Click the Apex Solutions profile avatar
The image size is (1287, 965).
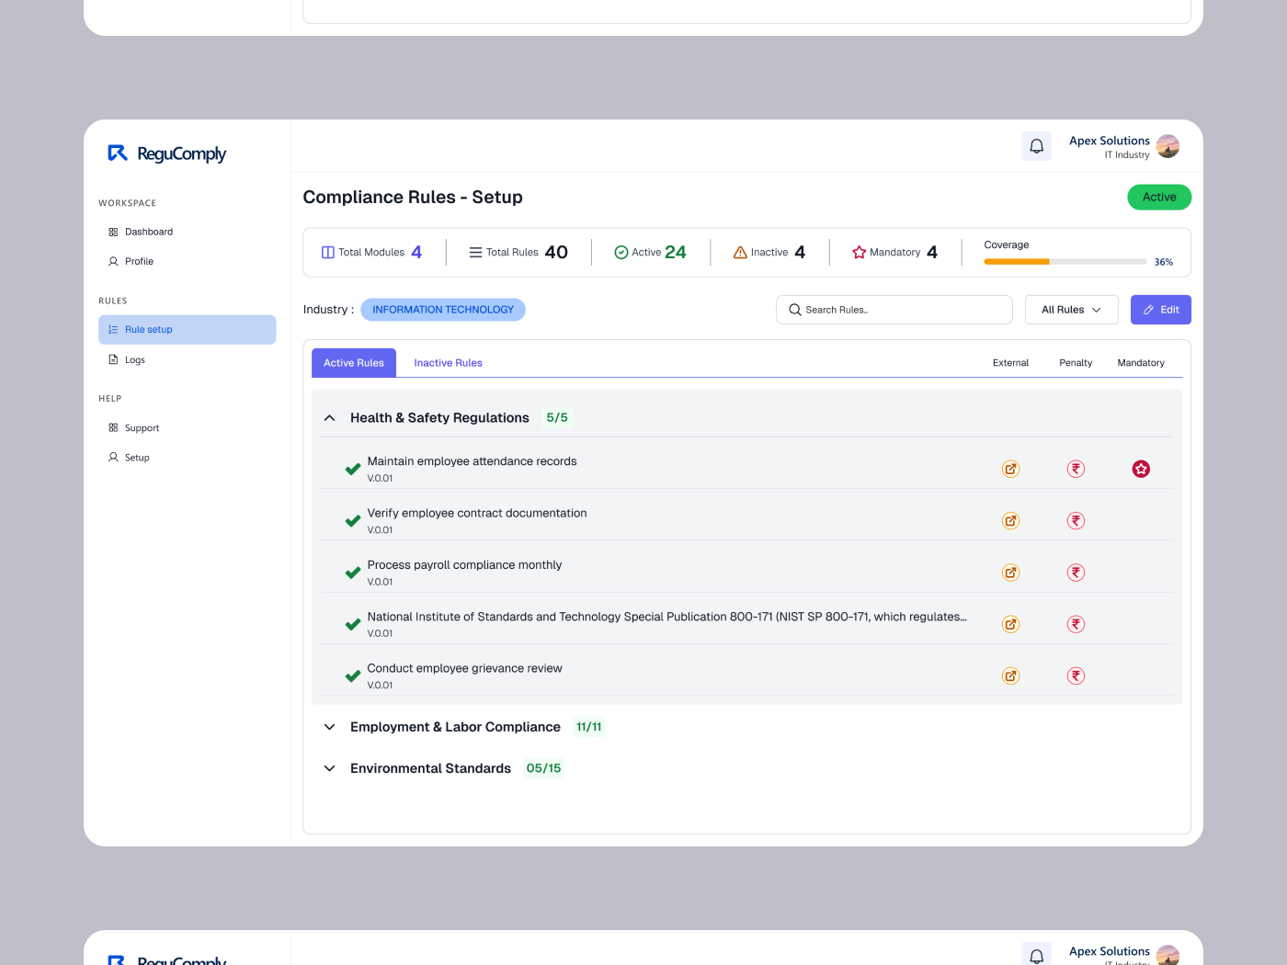coord(1167,146)
